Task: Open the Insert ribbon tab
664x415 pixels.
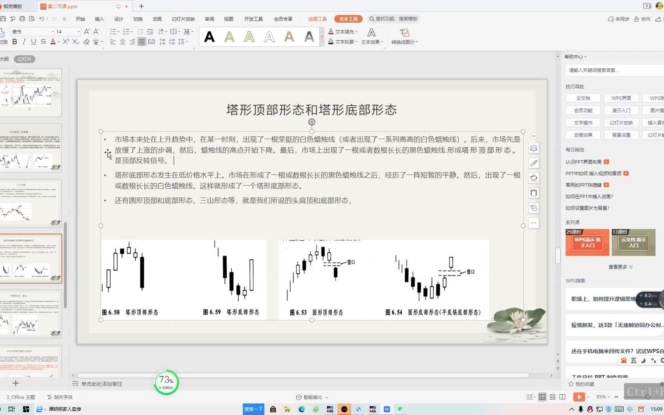Action: click(99, 19)
